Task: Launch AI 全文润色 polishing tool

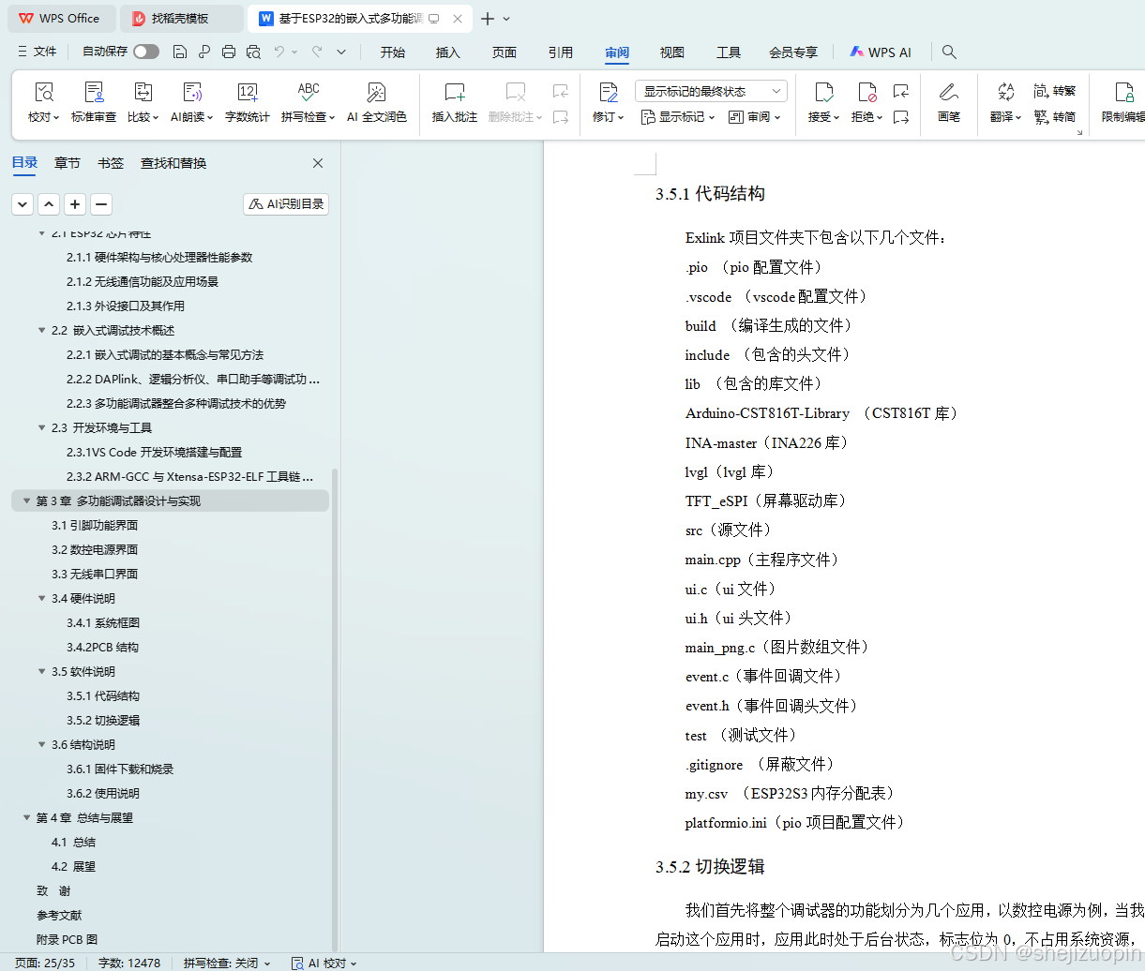Action: click(376, 101)
